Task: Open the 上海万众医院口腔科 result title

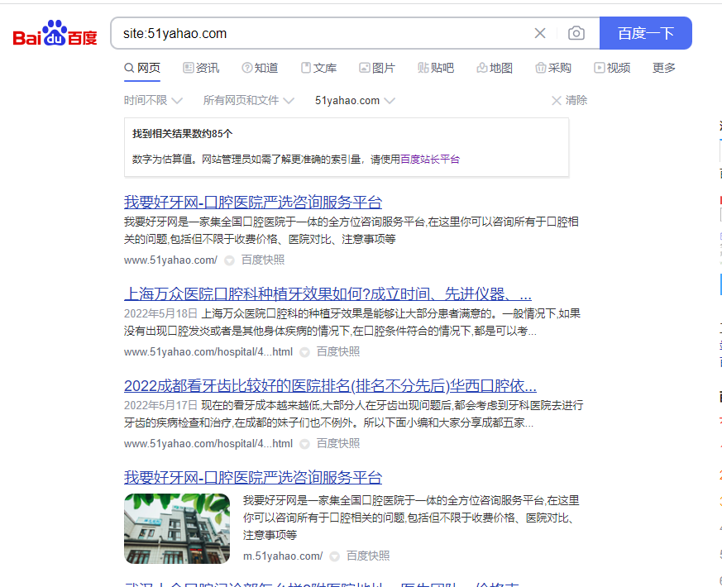Action: [x=328, y=294]
